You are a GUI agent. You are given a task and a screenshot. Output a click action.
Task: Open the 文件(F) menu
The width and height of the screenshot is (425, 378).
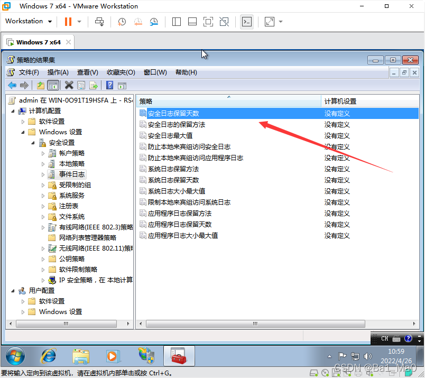pos(29,72)
